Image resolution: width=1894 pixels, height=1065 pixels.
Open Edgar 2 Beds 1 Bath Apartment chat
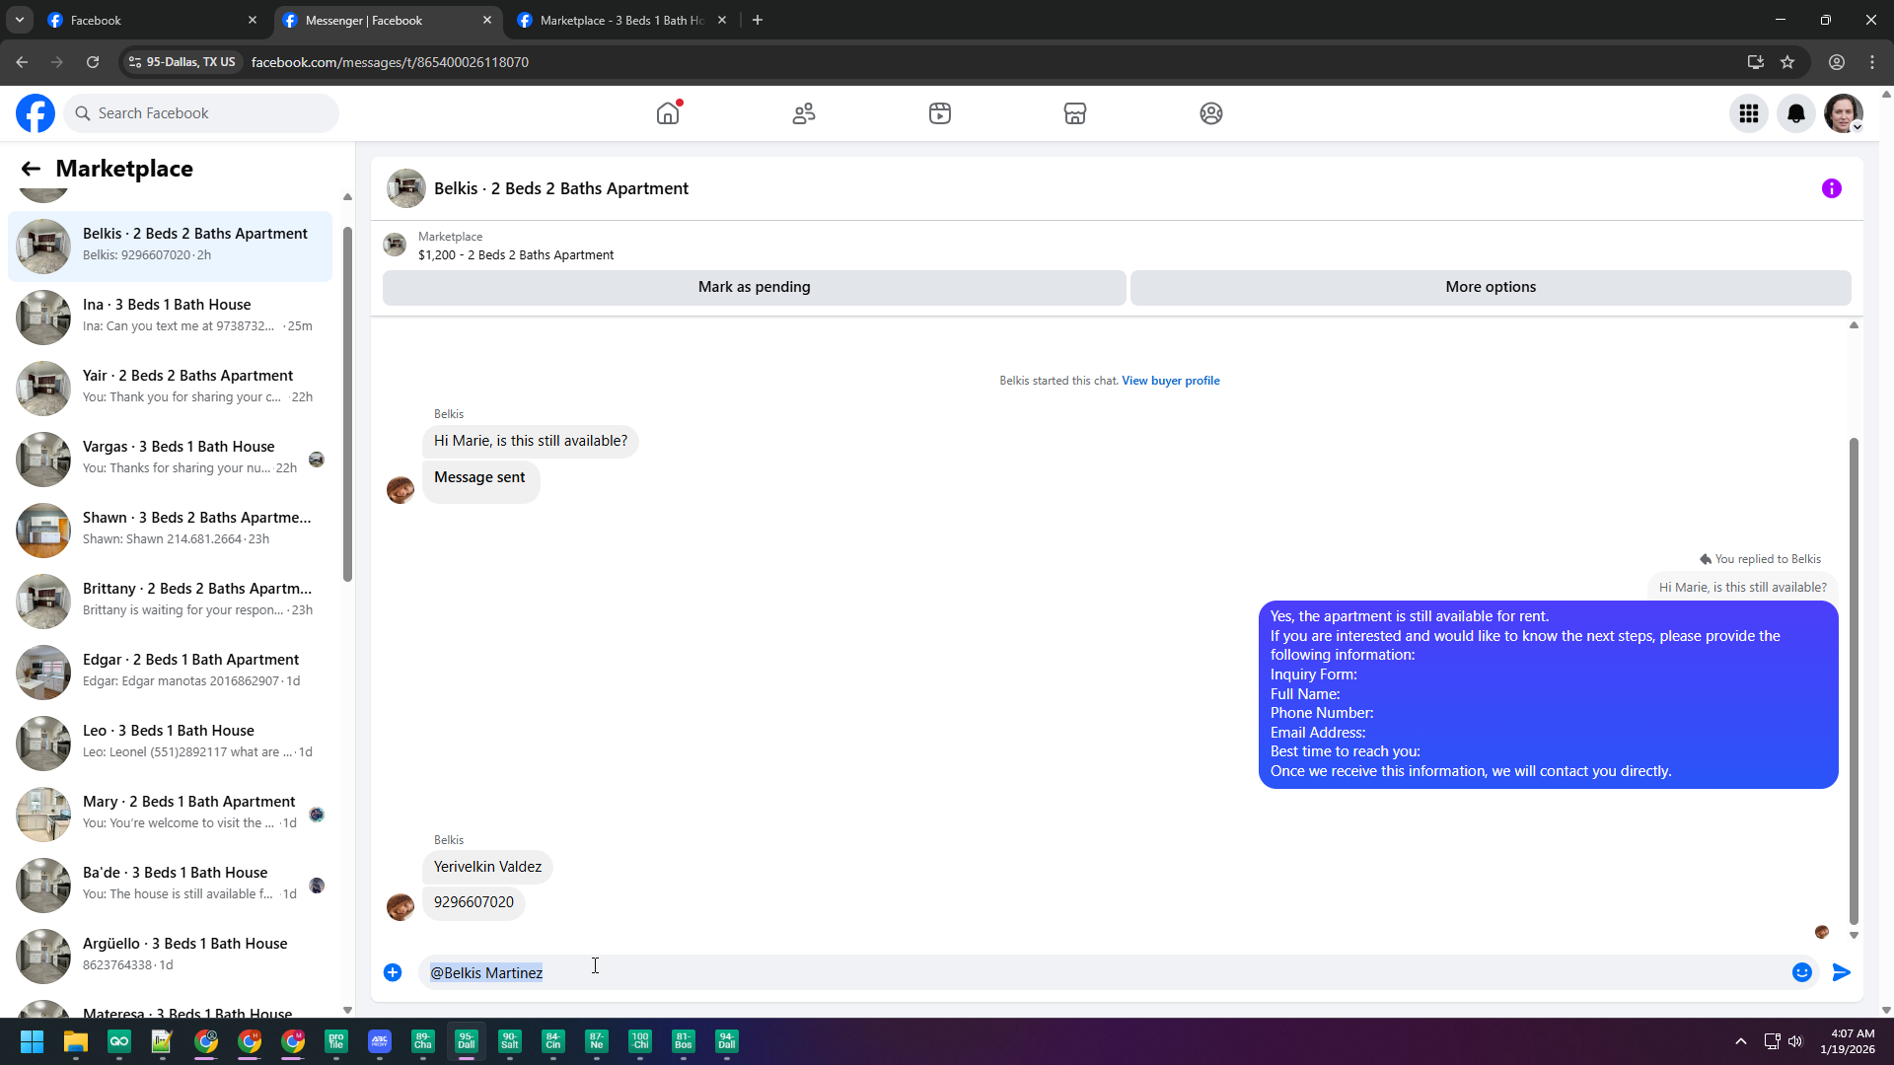pyautogui.click(x=170, y=672)
